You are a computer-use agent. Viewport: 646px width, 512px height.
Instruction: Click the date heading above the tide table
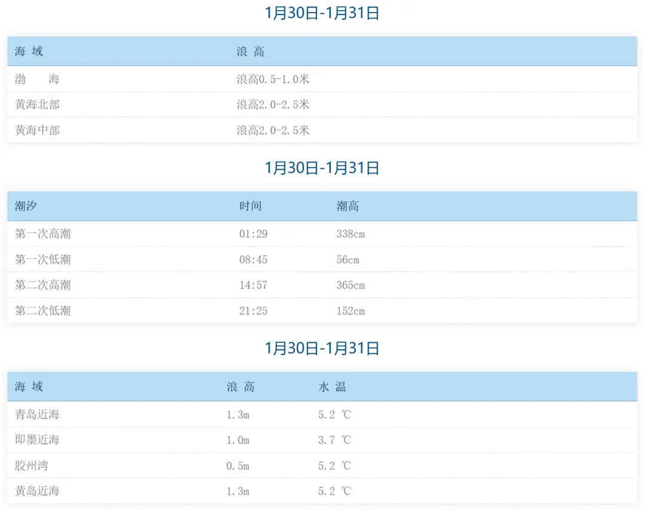(x=322, y=167)
